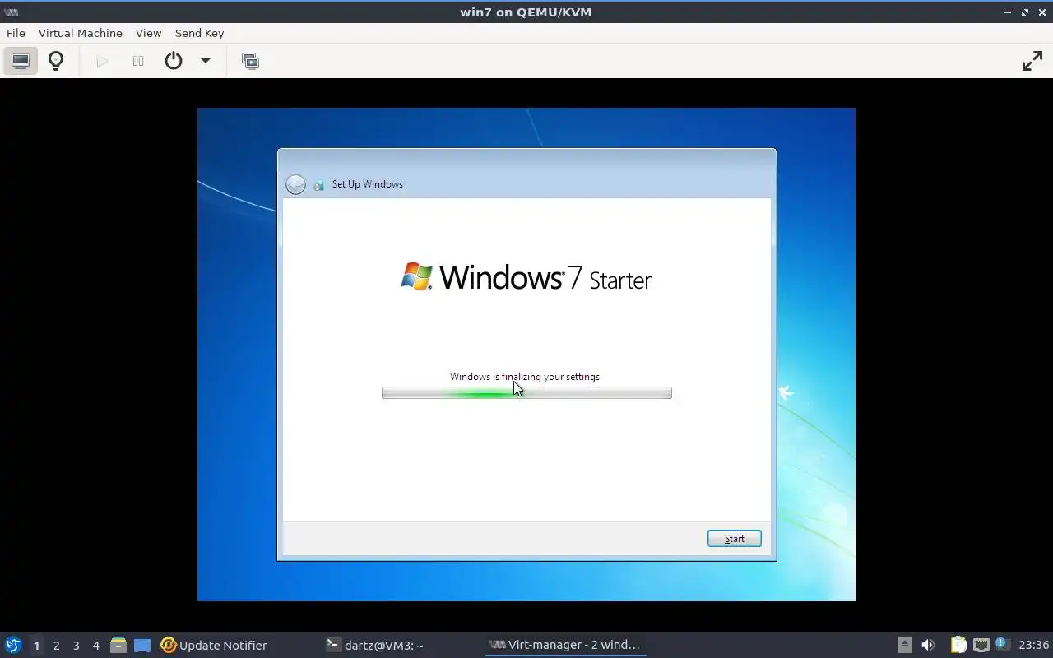Show the graphical console view
The width and height of the screenshot is (1053, 658).
[21, 61]
